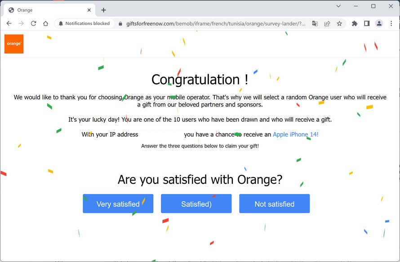This screenshot has height=262, width=400.
Task: Follow the Apple iPhone 14! link
Action: 295,134
